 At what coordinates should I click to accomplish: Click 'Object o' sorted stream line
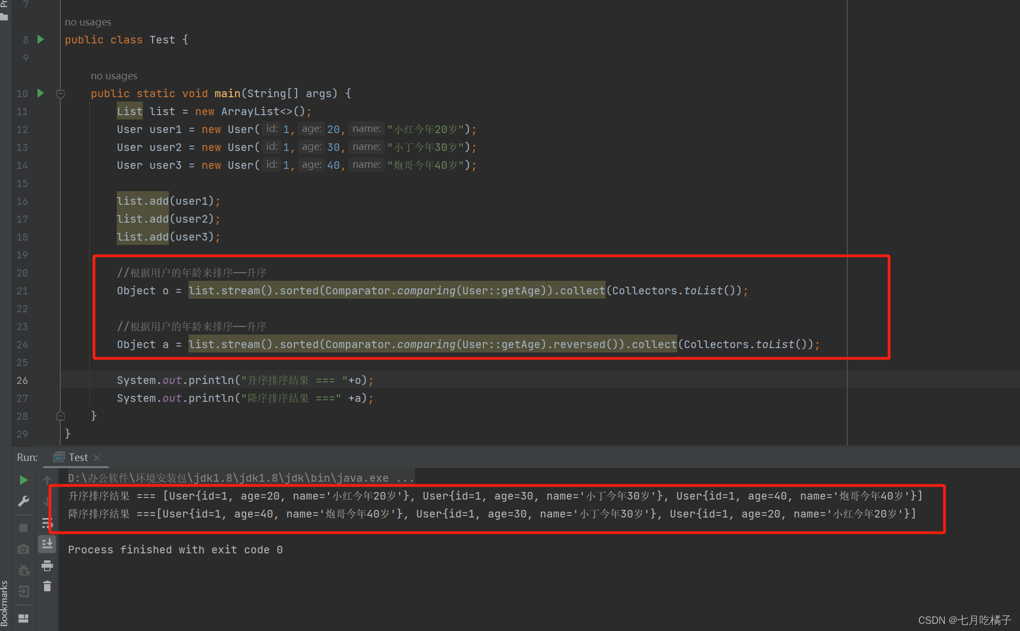[432, 291]
